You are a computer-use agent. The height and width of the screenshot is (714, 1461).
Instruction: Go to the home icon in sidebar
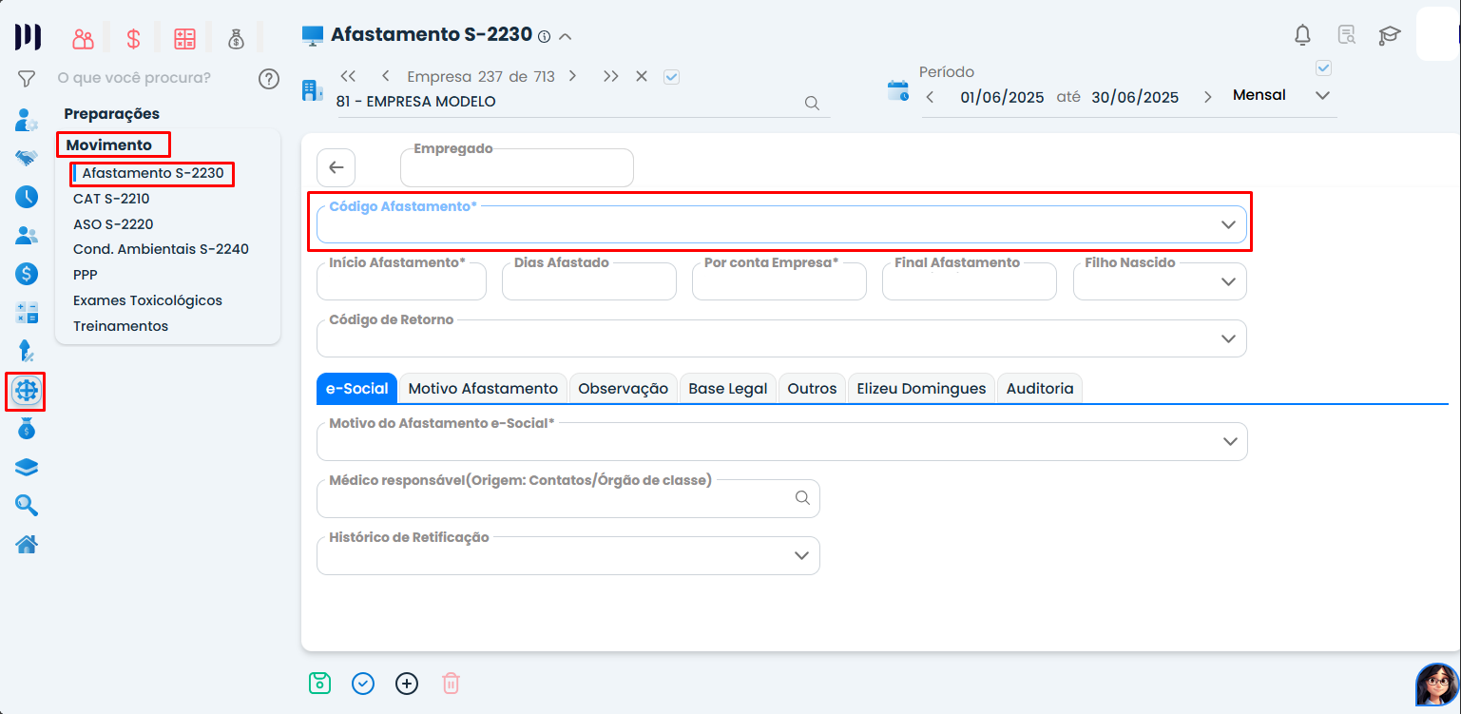[27, 545]
